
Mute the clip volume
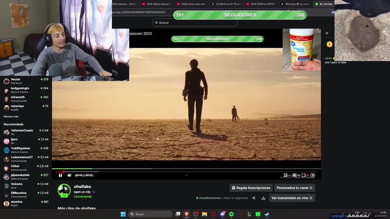pyautogui.click(x=69, y=175)
